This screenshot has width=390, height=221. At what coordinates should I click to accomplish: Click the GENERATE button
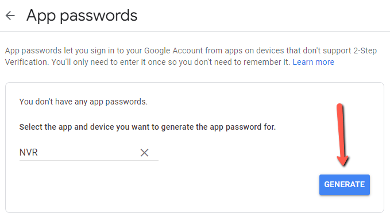coord(345,185)
